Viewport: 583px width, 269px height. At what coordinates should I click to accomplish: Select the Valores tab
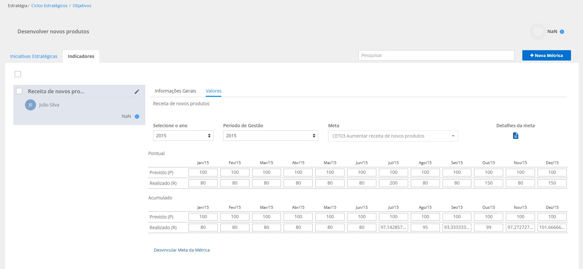point(213,91)
